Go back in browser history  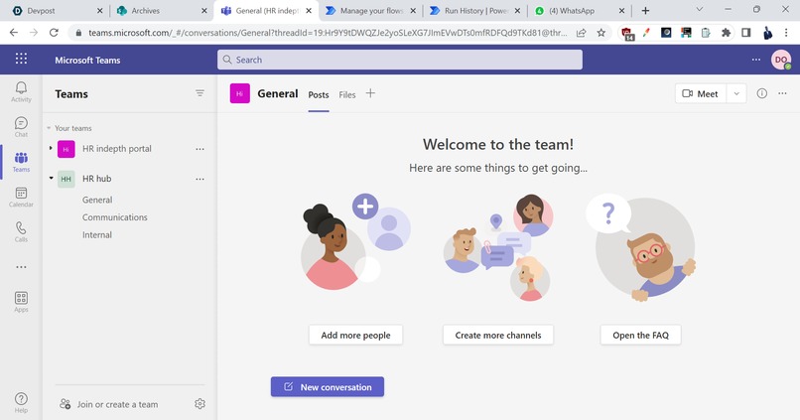[x=14, y=33]
